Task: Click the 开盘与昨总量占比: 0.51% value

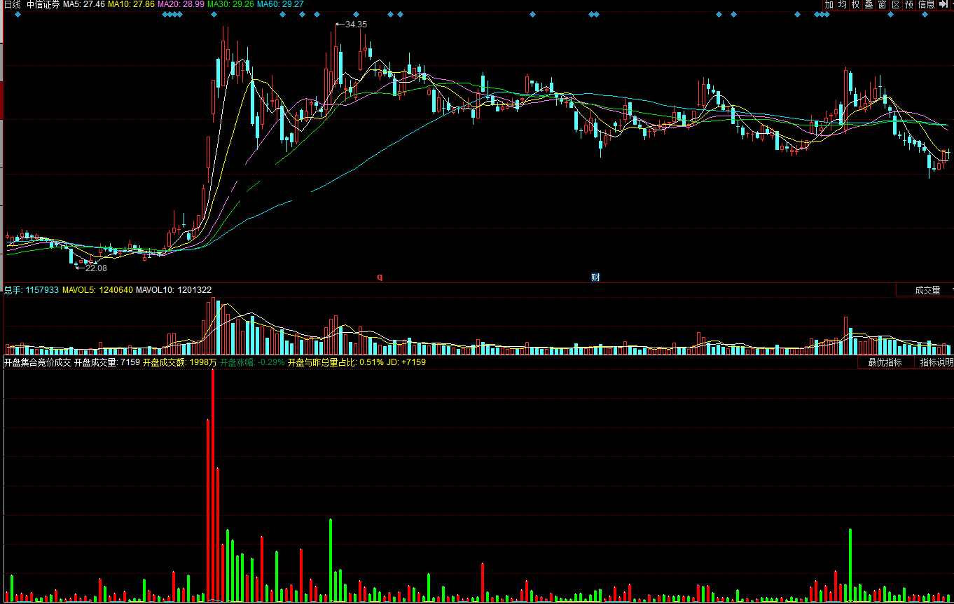Action: pyautogui.click(x=336, y=362)
